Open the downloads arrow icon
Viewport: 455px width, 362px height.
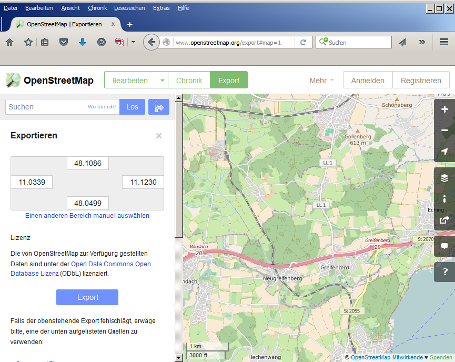[x=83, y=43]
